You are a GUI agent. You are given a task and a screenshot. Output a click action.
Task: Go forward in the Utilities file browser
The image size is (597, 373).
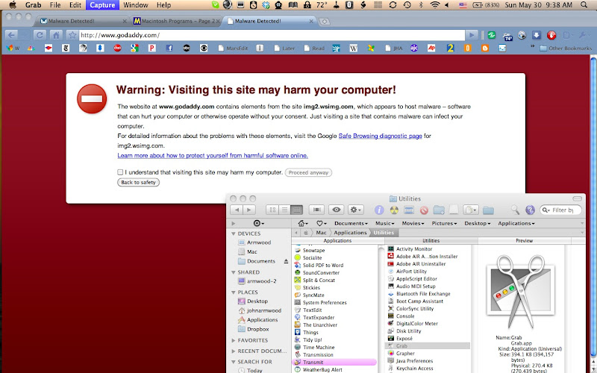click(249, 210)
